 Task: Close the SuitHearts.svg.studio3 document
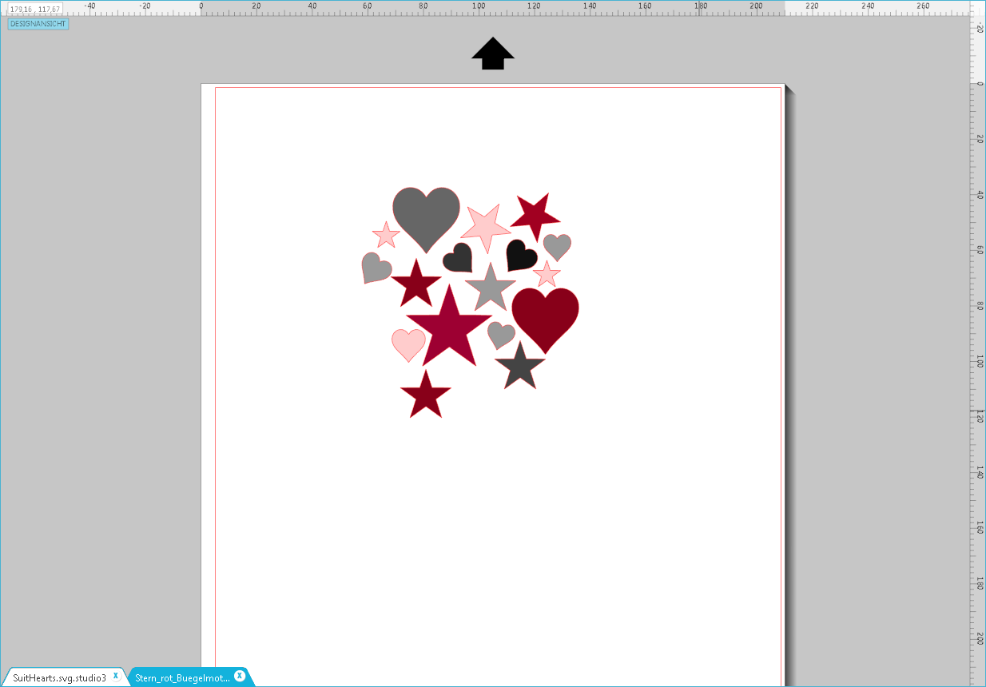pyautogui.click(x=116, y=675)
